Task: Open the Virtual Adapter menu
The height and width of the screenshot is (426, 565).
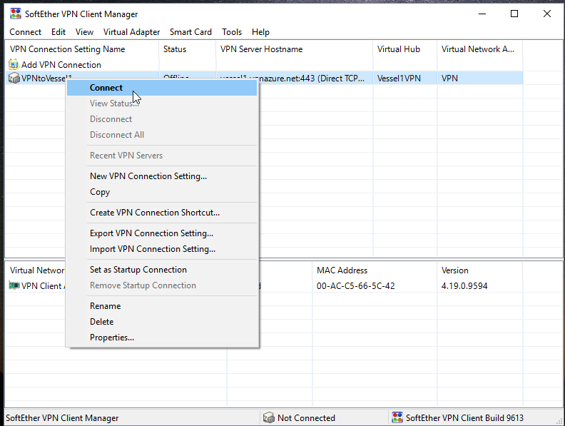Action: [x=131, y=32]
